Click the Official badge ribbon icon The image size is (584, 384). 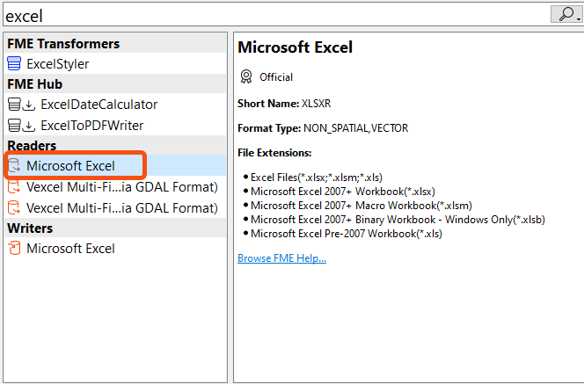click(246, 76)
